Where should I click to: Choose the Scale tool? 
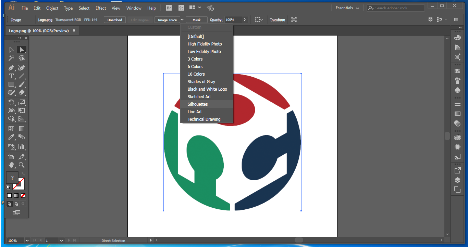click(22, 102)
